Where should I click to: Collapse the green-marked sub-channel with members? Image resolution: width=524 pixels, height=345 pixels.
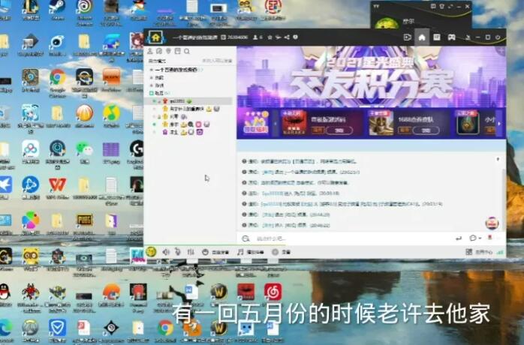(x=151, y=93)
